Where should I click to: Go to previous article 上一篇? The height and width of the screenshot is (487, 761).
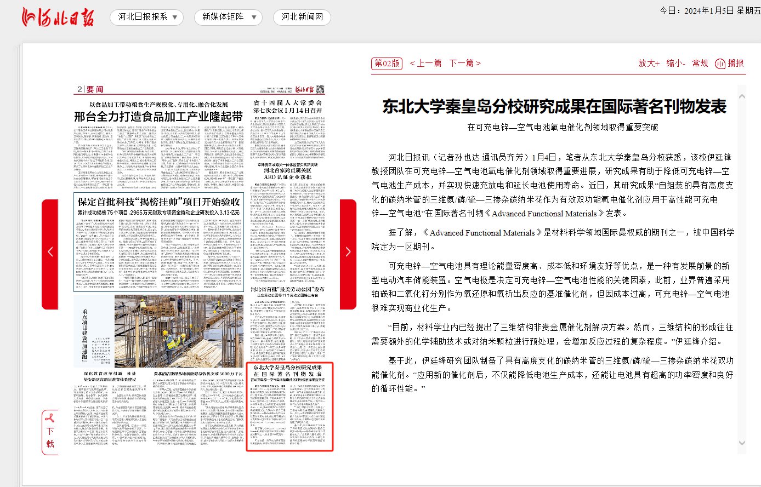tap(425, 64)
